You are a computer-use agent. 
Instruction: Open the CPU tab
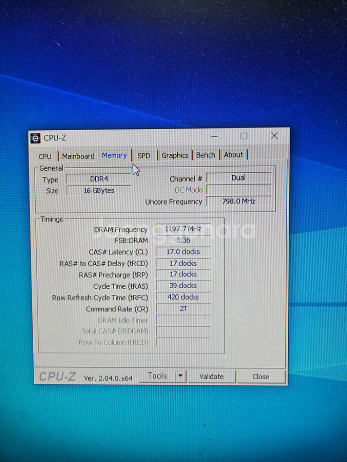(45, 156)
